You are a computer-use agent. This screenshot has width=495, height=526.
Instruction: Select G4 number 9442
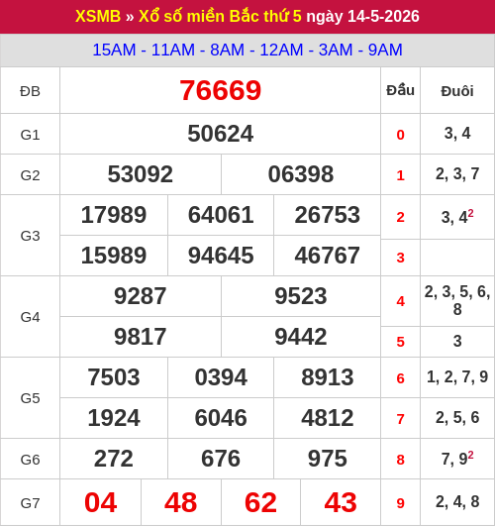(x=301, y=337)
